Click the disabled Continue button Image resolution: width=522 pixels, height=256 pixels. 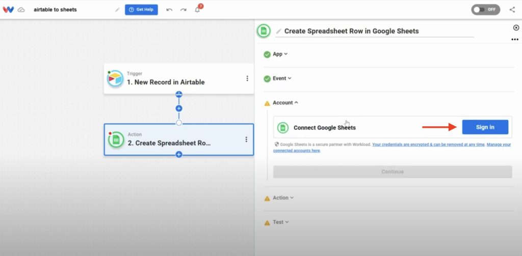(393, 172)
